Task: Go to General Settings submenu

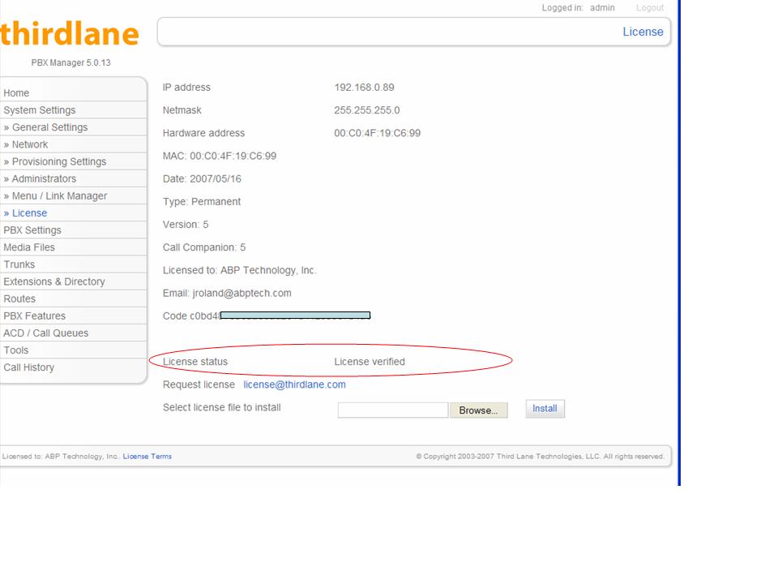Action: coord(45,127)
